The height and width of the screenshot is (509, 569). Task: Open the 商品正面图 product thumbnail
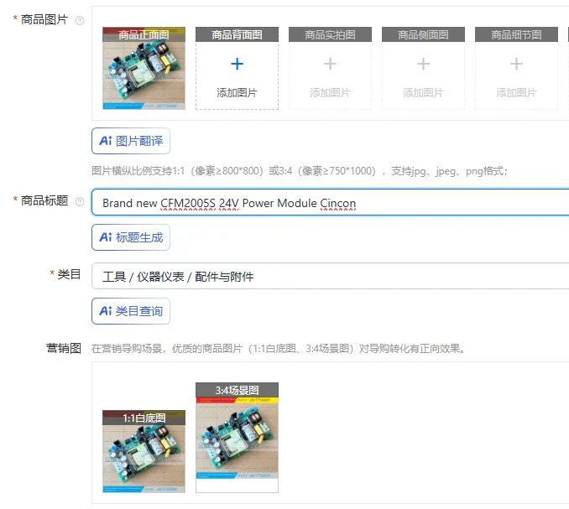[144, 68]
